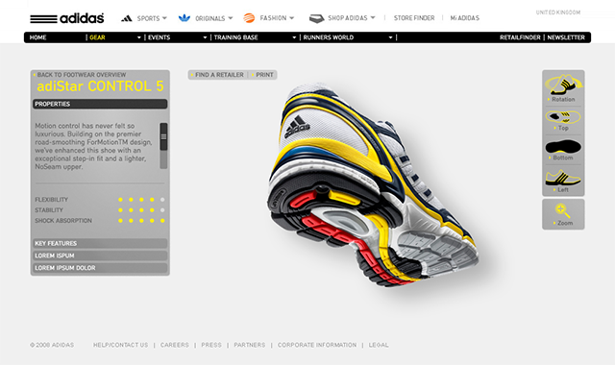Viewport: 615px width, 365px height.
Task: Click the Sports three-stripe mountain icon
Action: coord(126,18)
